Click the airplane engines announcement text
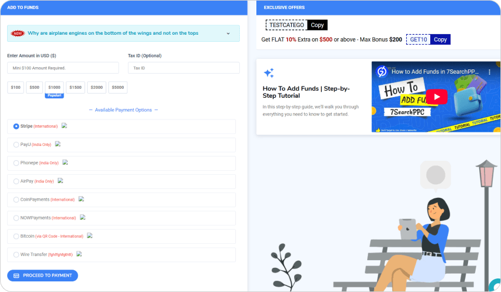Viewport: 501px width, 292px height. click(x=113, y=33)
